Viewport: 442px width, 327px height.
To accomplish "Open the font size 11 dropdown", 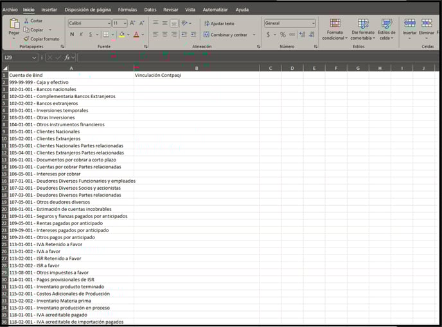I will 125,23.
